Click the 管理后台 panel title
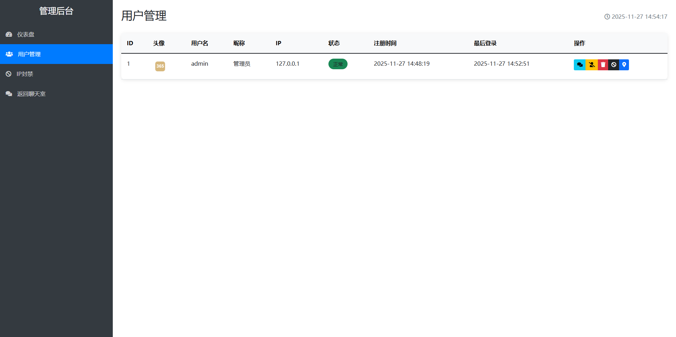The width and height of the screenshot is (676, 337). (56, 11)
